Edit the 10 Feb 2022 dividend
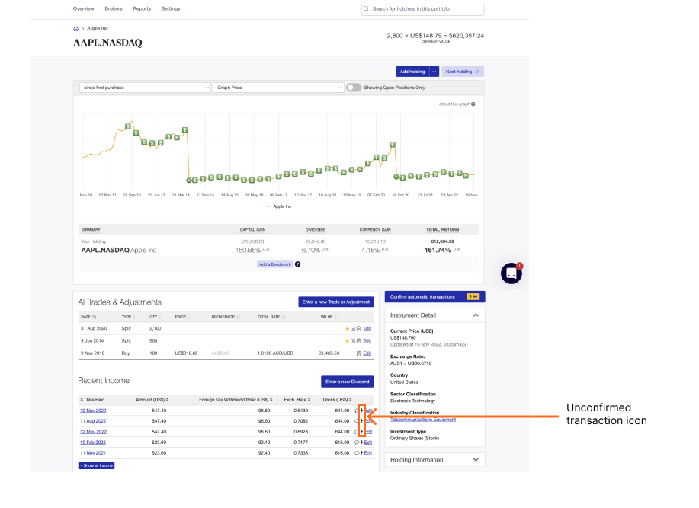Viewport: 699px width, 508px height. click(x=368, y=443)
